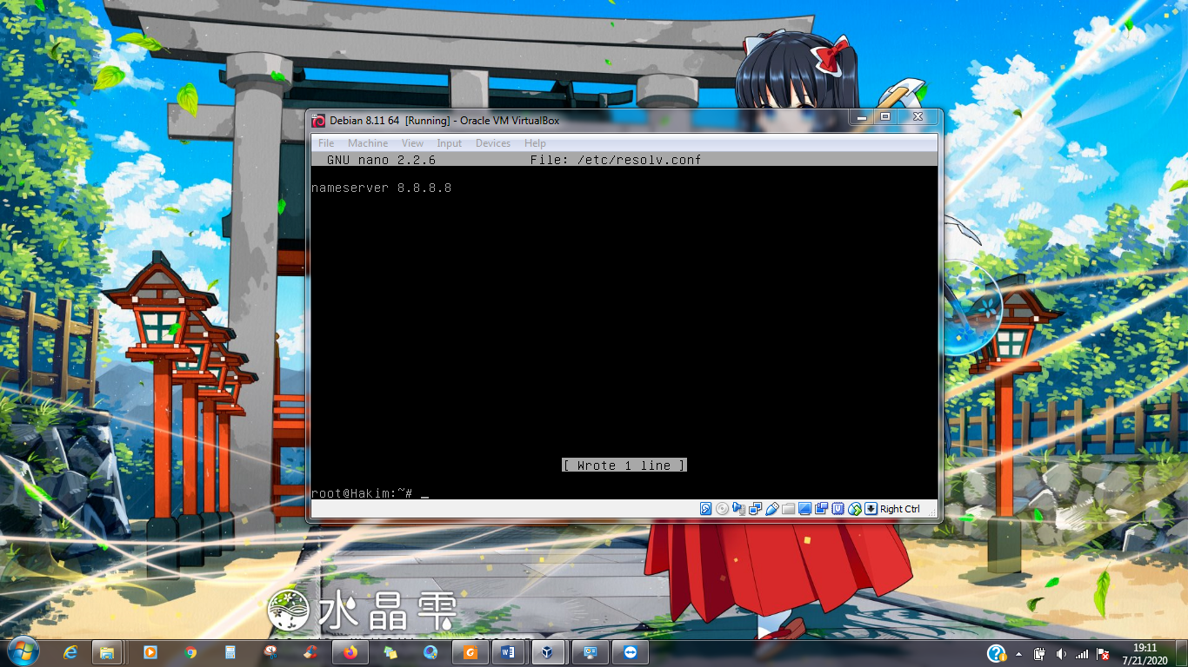Screen dimensions: 1188x667
Task: Open the Devices menu
Action: (x=493, y=143)
